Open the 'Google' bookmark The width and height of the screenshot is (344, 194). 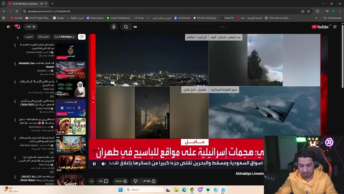coord(58,18)
